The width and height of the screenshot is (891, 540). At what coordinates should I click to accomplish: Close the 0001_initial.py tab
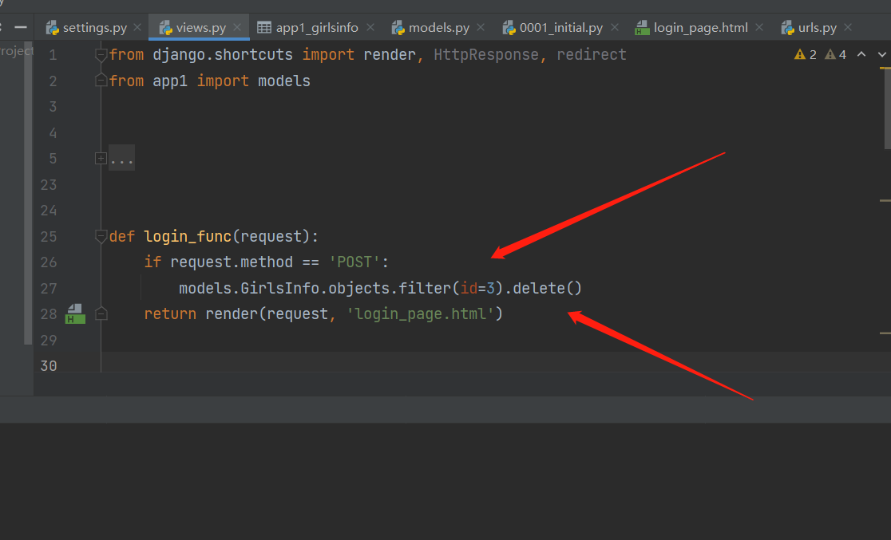(x=614, y=27)
